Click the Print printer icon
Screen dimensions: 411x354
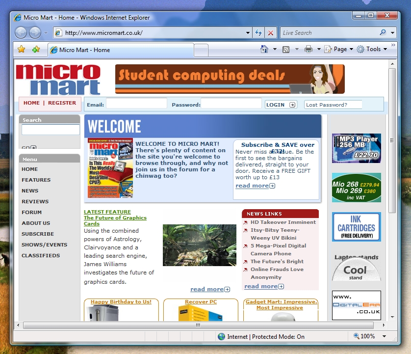pyautogui.click(x=308, y=49)
